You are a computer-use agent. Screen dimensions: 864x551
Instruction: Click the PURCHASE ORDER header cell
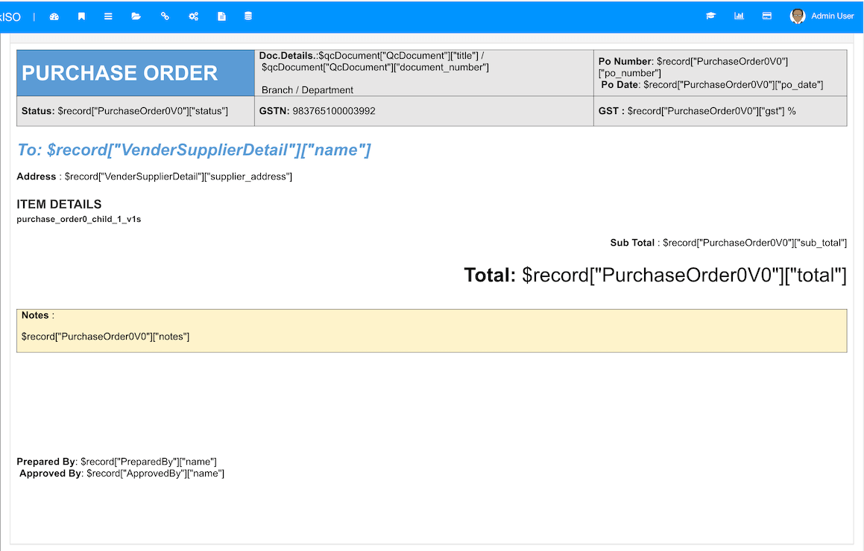pos(136,73)
